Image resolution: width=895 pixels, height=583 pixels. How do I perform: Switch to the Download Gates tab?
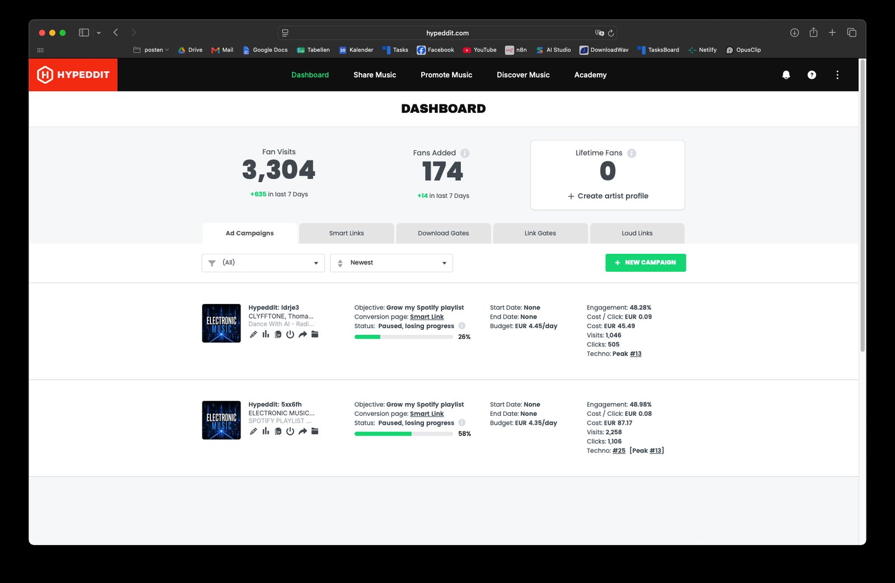[443, 233]
